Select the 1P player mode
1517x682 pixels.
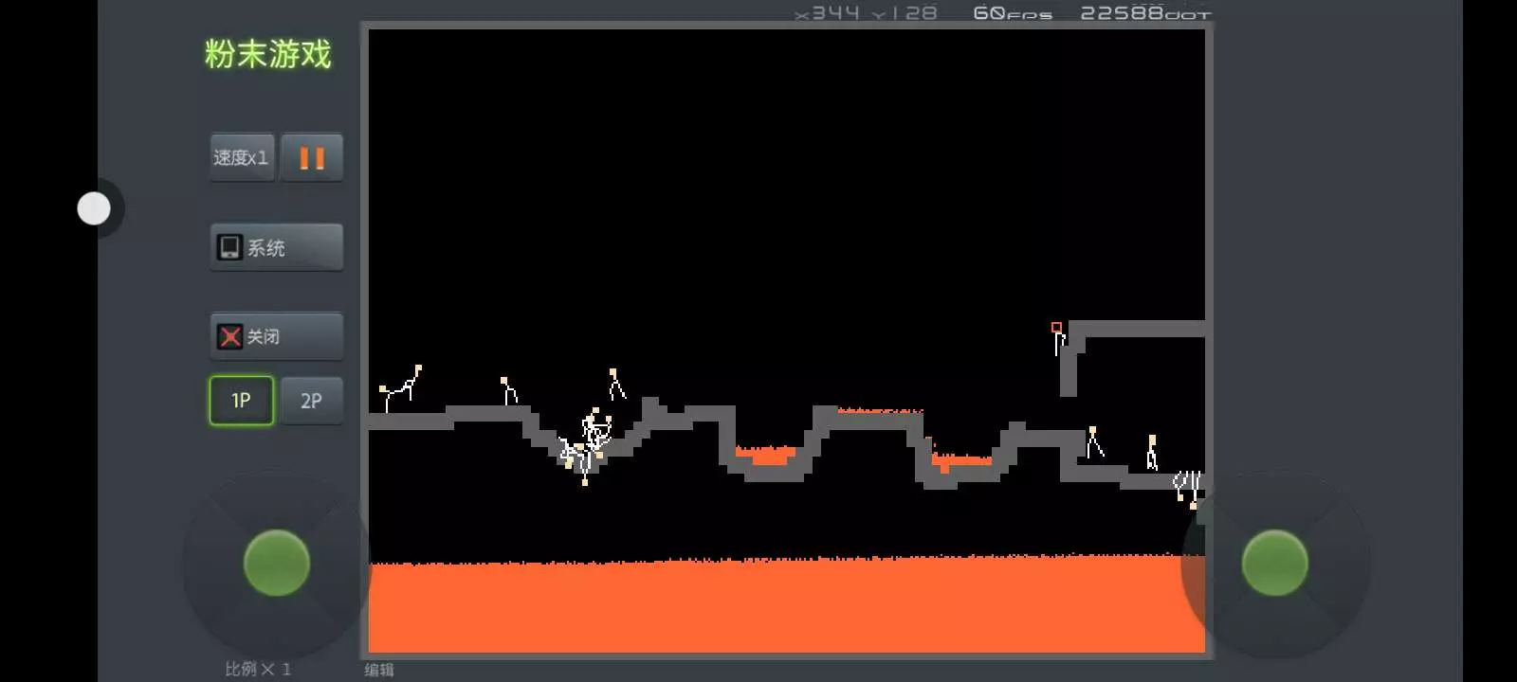(x=241, y=401)
